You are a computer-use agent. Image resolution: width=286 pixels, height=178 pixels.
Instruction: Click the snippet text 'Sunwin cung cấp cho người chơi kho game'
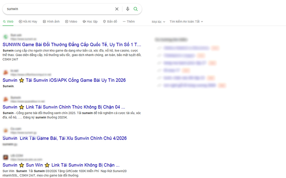pyautogui.click(x=72, y=55)
